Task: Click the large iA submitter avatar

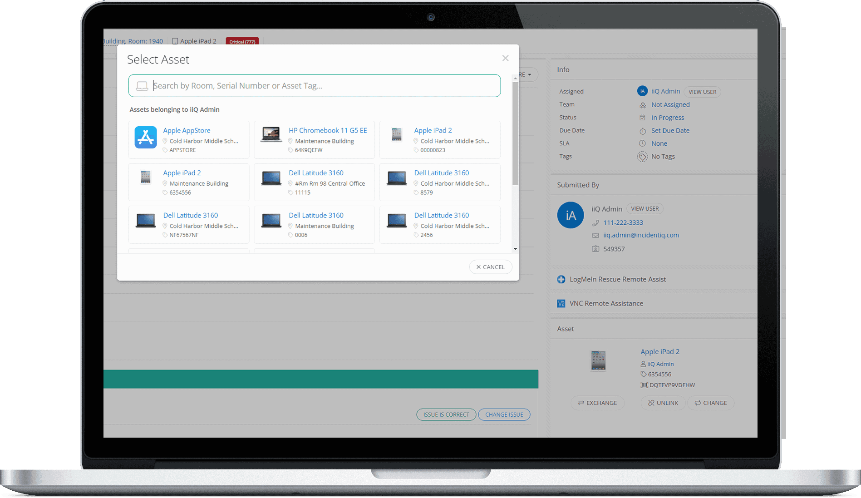Action: [571, 215]
